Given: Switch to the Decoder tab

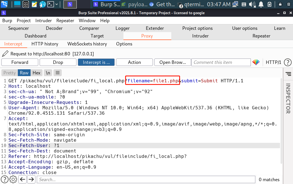Looking at the screenshot, I should [54, 28].
